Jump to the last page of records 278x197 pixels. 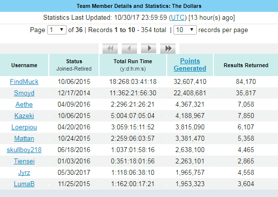pos(168,48)
